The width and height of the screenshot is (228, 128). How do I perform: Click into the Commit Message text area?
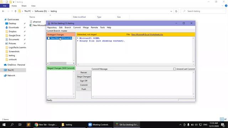(x=142, y=84)
